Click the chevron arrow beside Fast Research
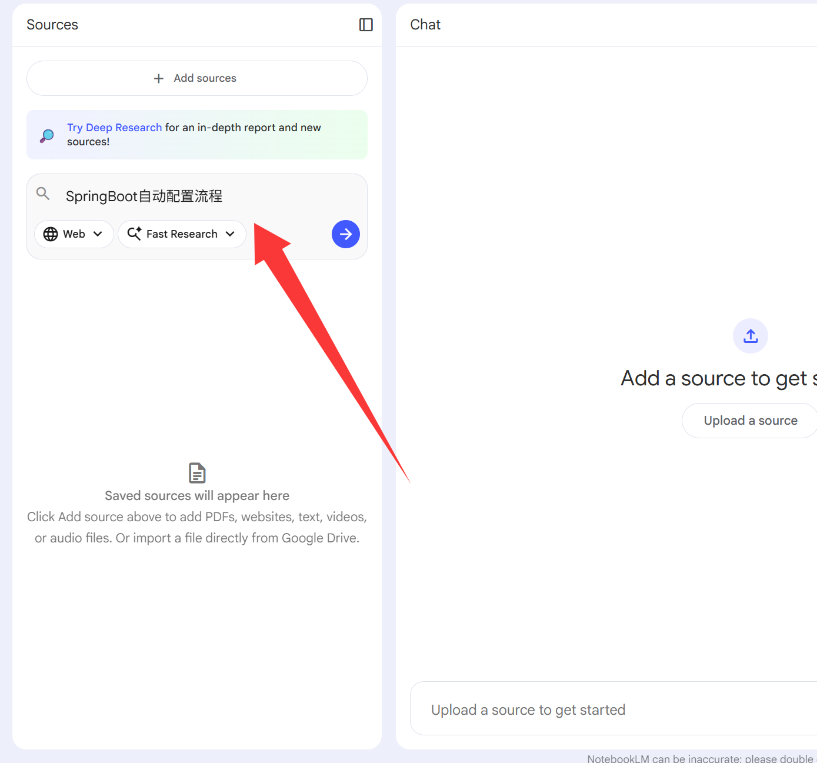 coord(230,234)
